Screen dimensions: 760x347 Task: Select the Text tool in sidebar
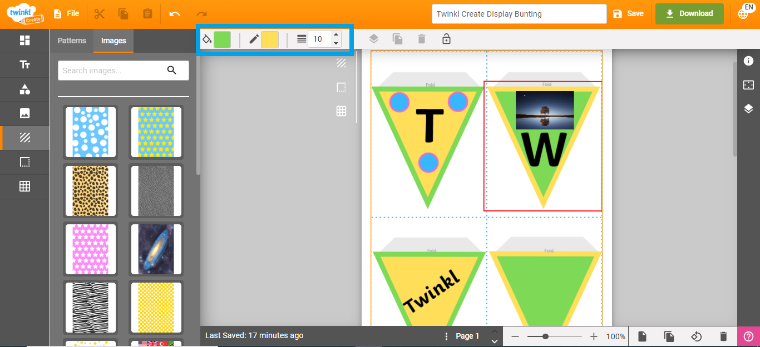(24, 65)
